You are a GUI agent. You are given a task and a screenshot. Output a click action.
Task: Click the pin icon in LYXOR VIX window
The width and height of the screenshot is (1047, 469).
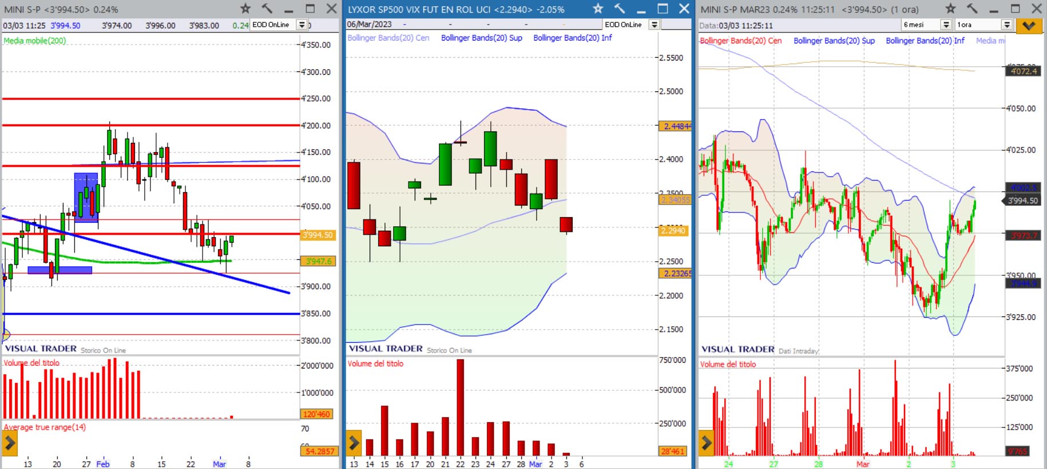coord(620,9)
